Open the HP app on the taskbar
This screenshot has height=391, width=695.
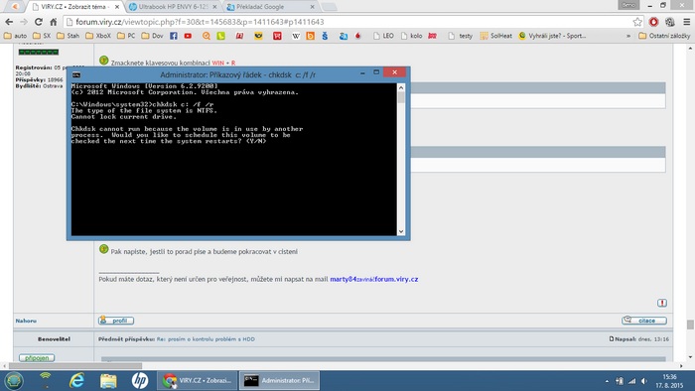(140, 381)
